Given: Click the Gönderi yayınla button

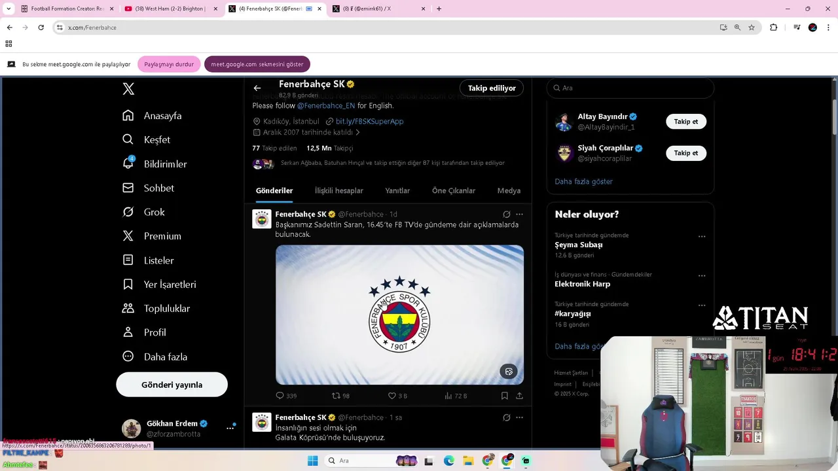Looking at the screenshot, I should coord(172,385).
